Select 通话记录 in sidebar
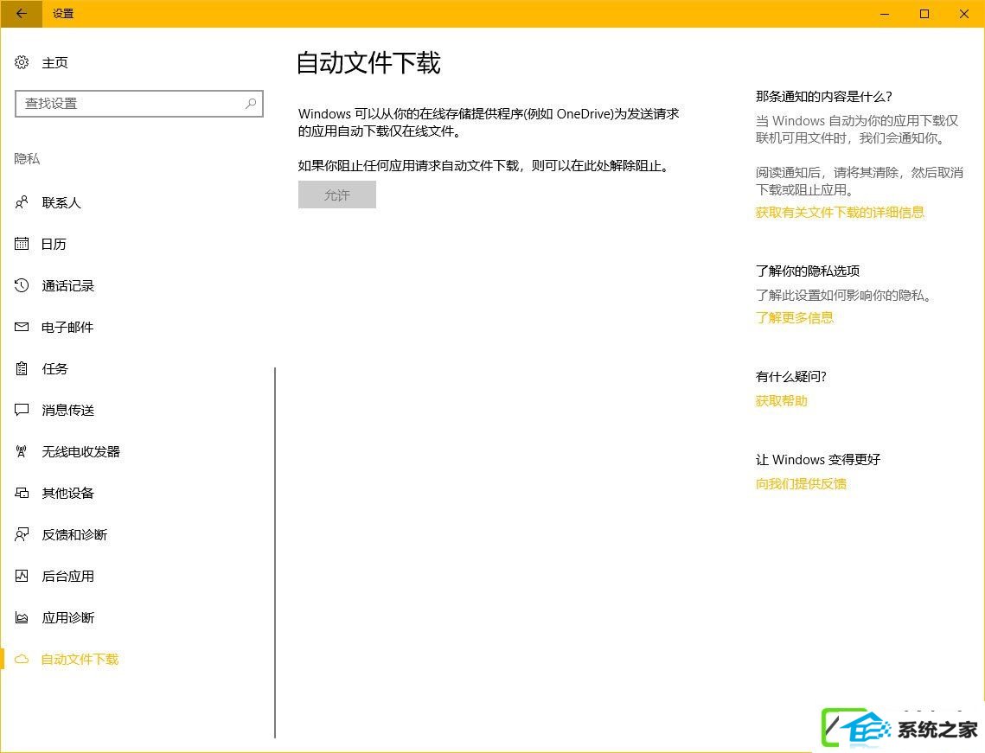The image size is (985, 753). click(x=67, y=286)
